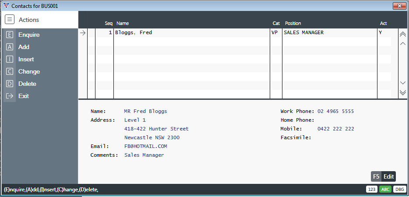The image size is (409, 197).
Task: Click the address line Newcastle NSW 2300
Action: 152,137
